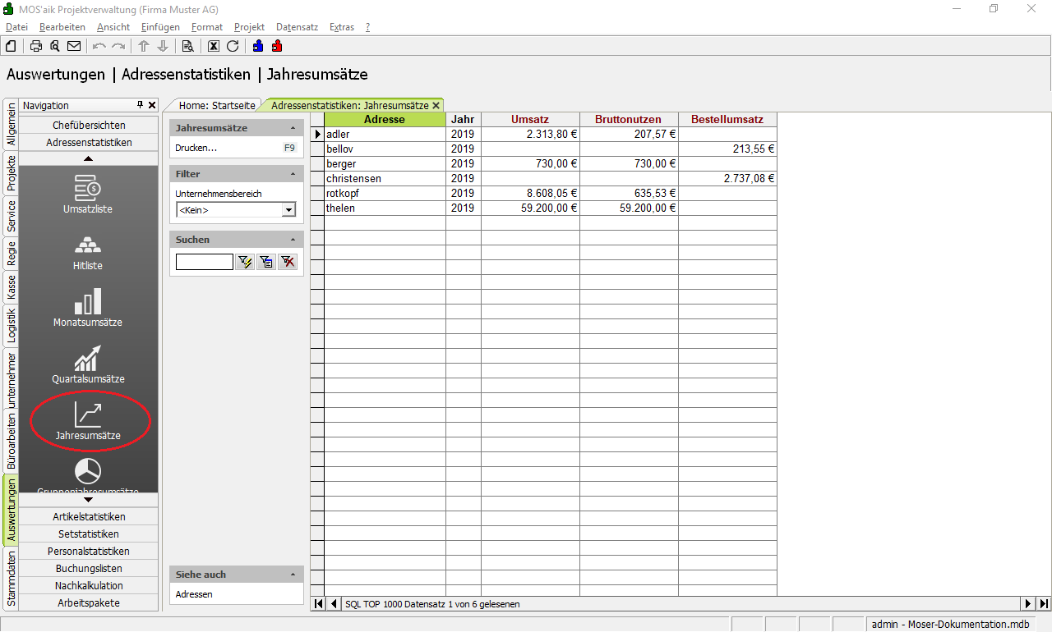Click into the Suchen text field

coord(204,262)
